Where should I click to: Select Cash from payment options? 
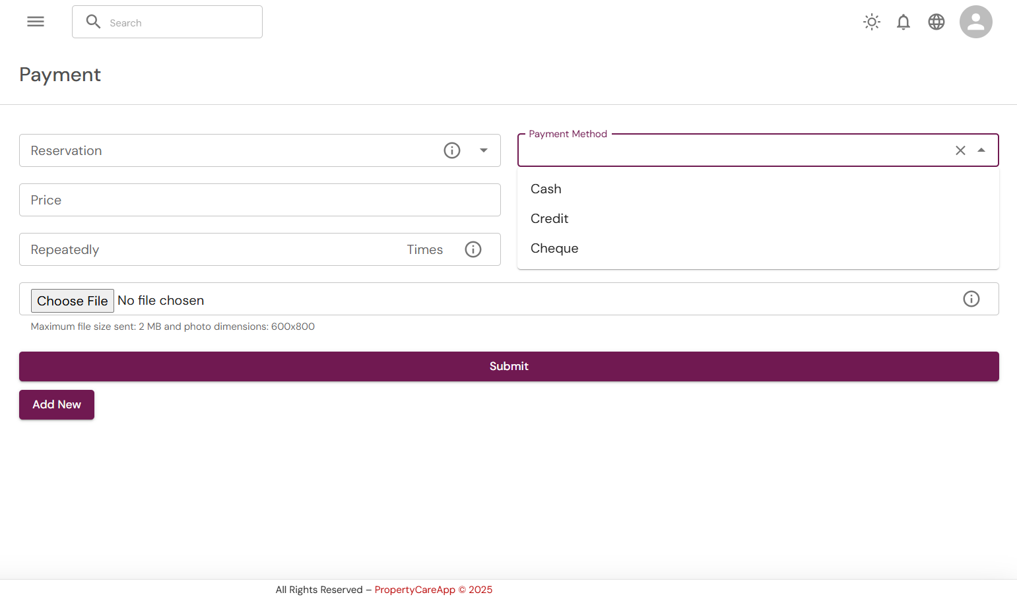(x=546, y=189)
